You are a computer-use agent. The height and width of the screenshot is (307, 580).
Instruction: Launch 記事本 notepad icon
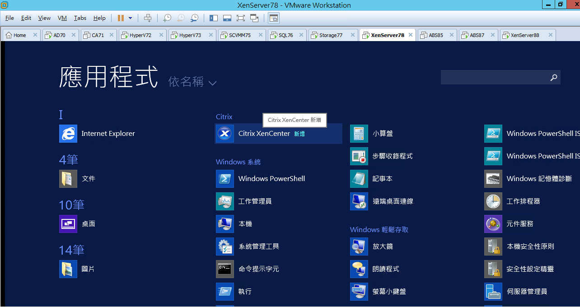pos(359,179)
